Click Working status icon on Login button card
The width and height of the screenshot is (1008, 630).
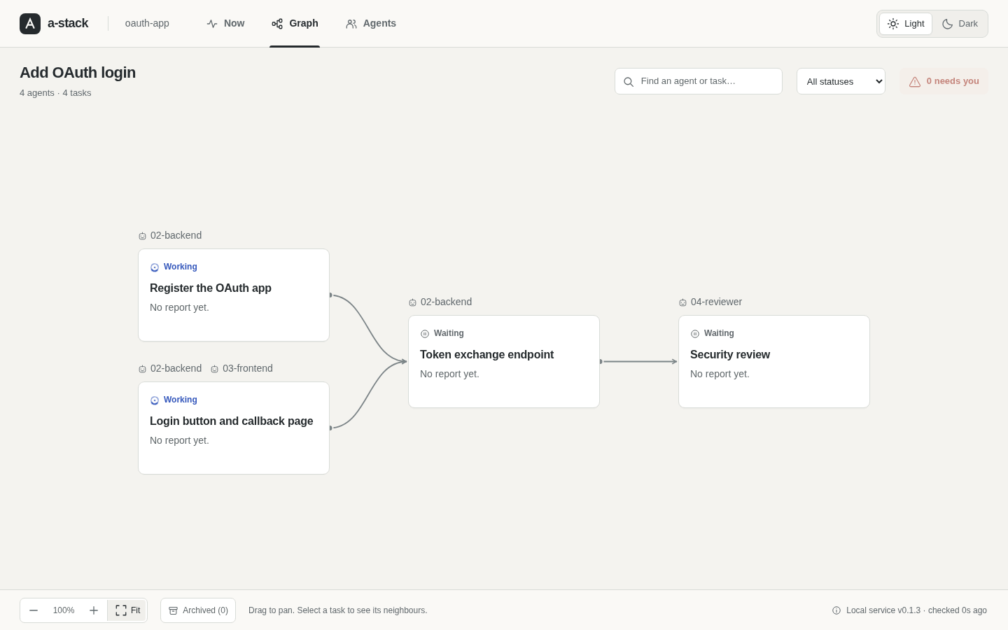tap(155, 400)
